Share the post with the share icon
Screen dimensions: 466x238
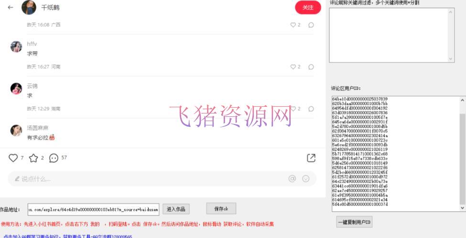(x=311, y=158)
